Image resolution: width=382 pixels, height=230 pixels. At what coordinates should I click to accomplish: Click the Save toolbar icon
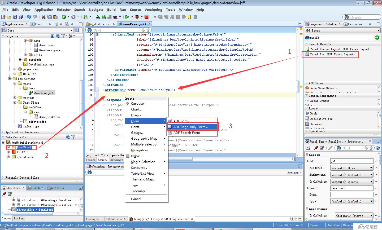pyautogui.click(x=15, y=17)
